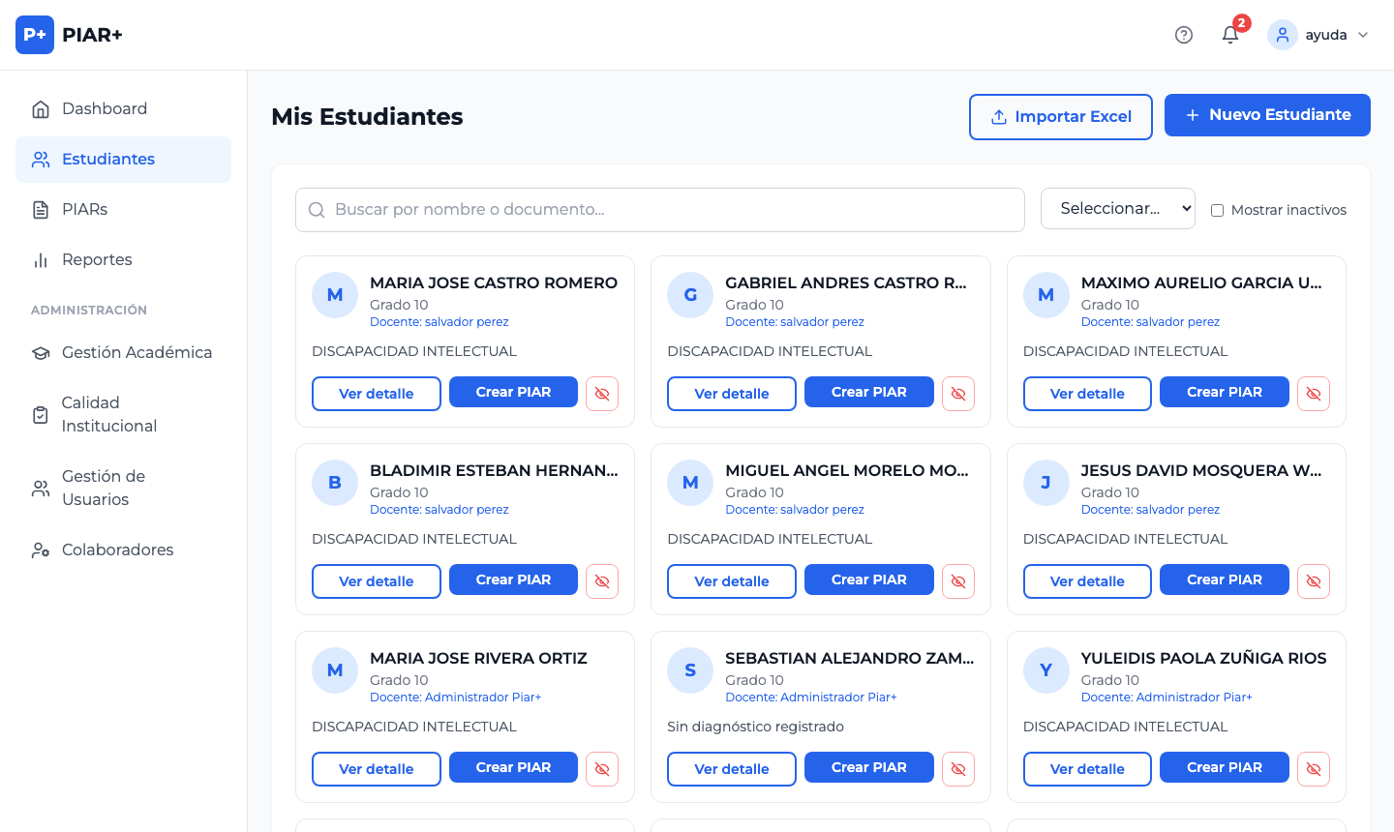Click the magnifier icon in search bar
The height and width of the screenshot is (832, 1394).
pyautogui.click(x=317, y=210)
